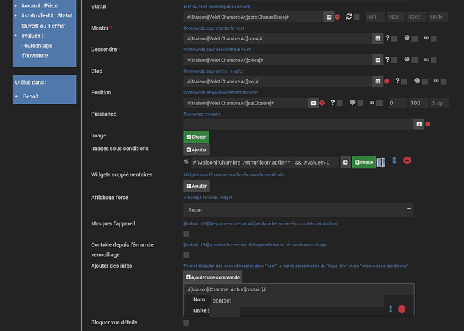Image resolution: width=464 pixels, height=331 pixels.
Task: Toggle shield checkbox in Position row
Action: (x=360, y=103)
